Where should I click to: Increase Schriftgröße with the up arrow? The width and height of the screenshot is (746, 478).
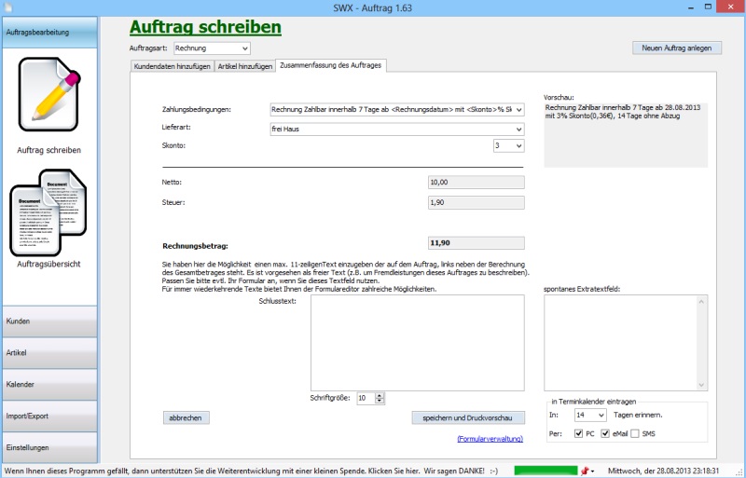tap(380, 394)
